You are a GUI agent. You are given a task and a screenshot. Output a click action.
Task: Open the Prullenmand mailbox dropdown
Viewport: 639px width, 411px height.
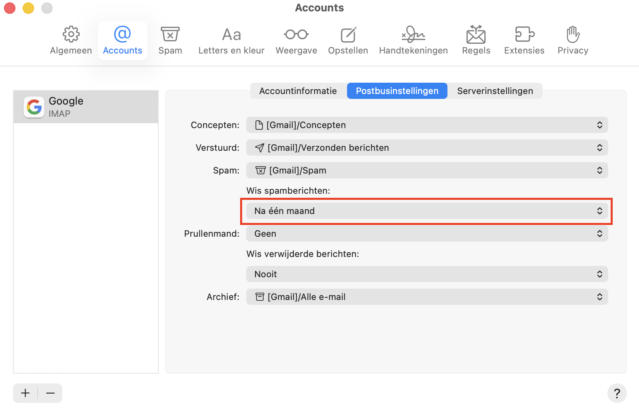click(x=427, y=233)
